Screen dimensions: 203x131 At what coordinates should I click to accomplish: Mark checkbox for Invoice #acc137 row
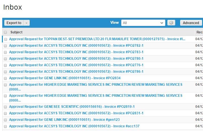point(5,126)
